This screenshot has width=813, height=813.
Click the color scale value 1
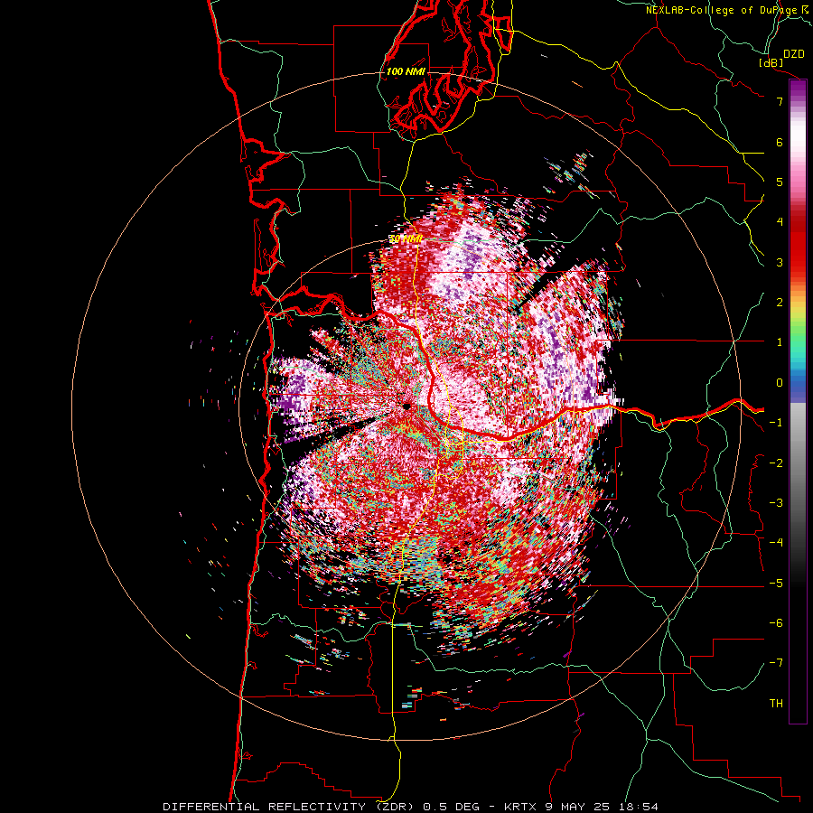pyautogui.click(x=780, y=342)
